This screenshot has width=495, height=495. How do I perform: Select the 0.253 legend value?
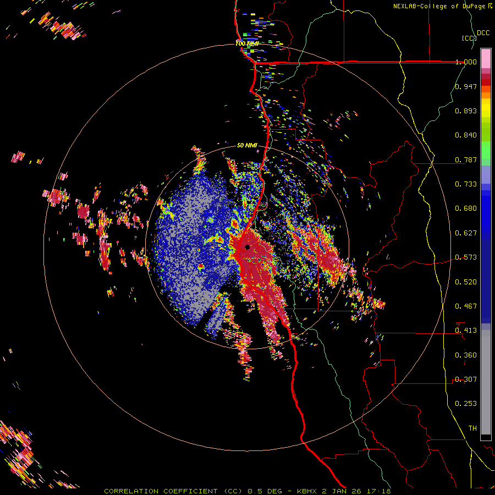(x=466, y=404)
